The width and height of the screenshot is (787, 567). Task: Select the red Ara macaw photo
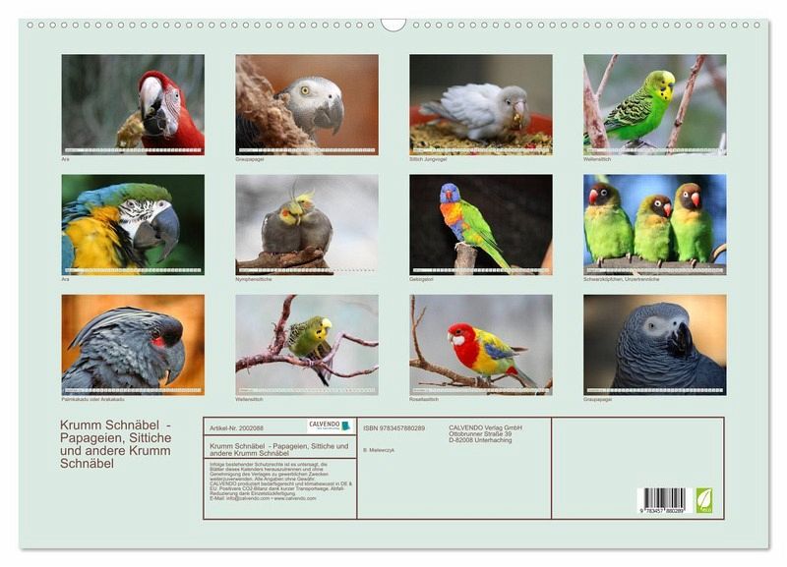[133, 105]
